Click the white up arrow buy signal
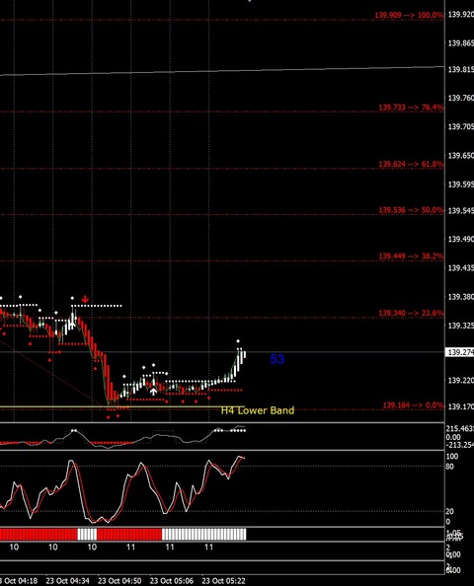The height and width of the screenshot is (586, 474). pyautogui.click(x=153, y=392)
